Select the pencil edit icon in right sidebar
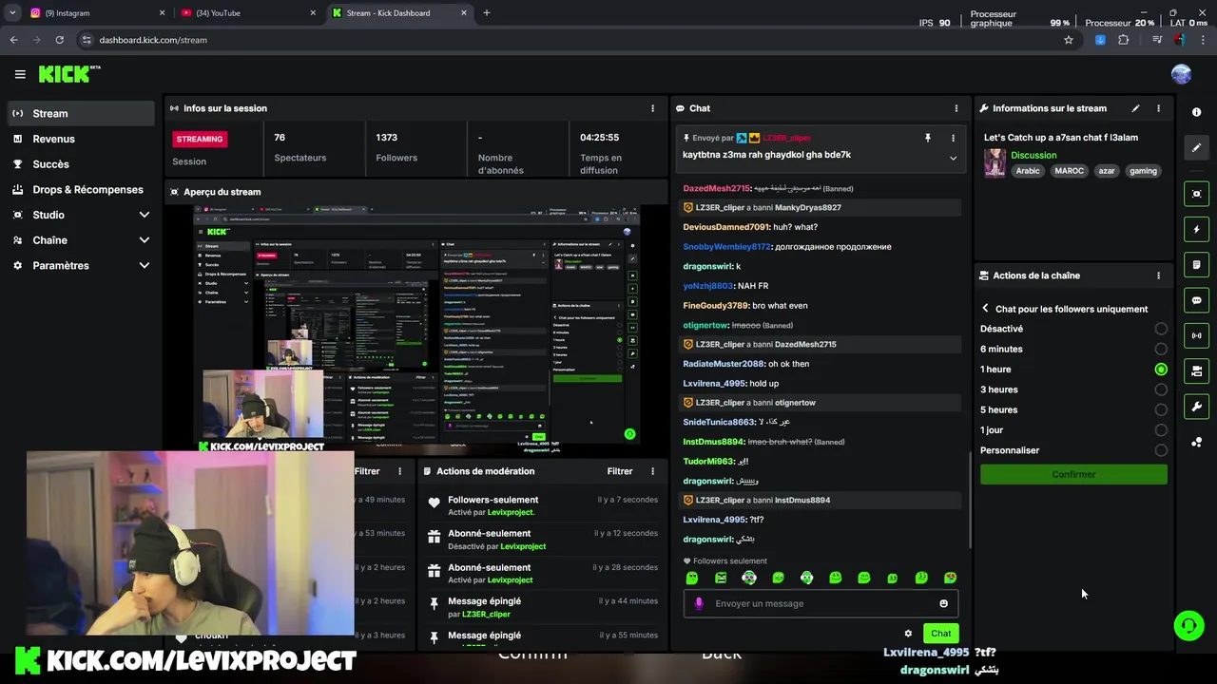 1196,147
